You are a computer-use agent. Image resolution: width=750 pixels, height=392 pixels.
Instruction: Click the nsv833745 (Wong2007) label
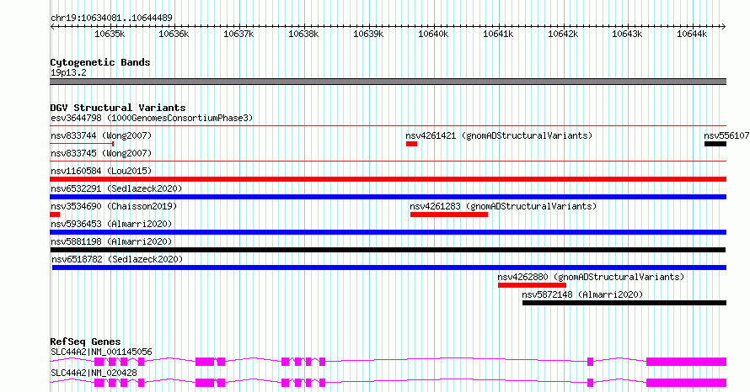(x=101, y=153)
